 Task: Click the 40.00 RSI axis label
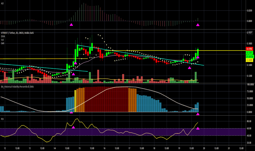[x=249, y=136]
